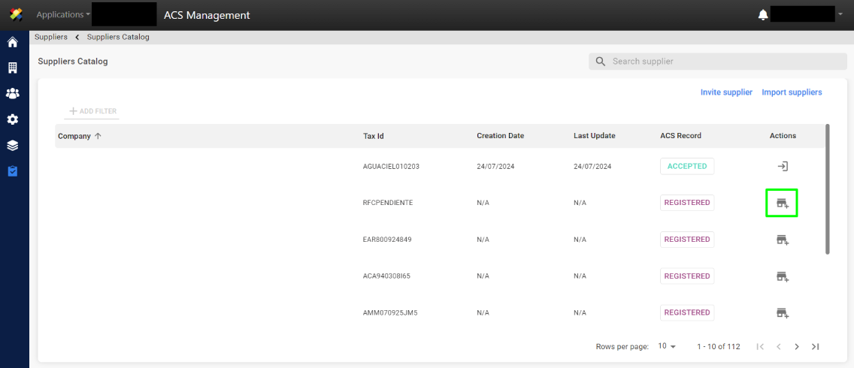Click add-store action icon for RFCPENDIENTE
This screenshot has height=368, width=854.
(x=783, y=204)
